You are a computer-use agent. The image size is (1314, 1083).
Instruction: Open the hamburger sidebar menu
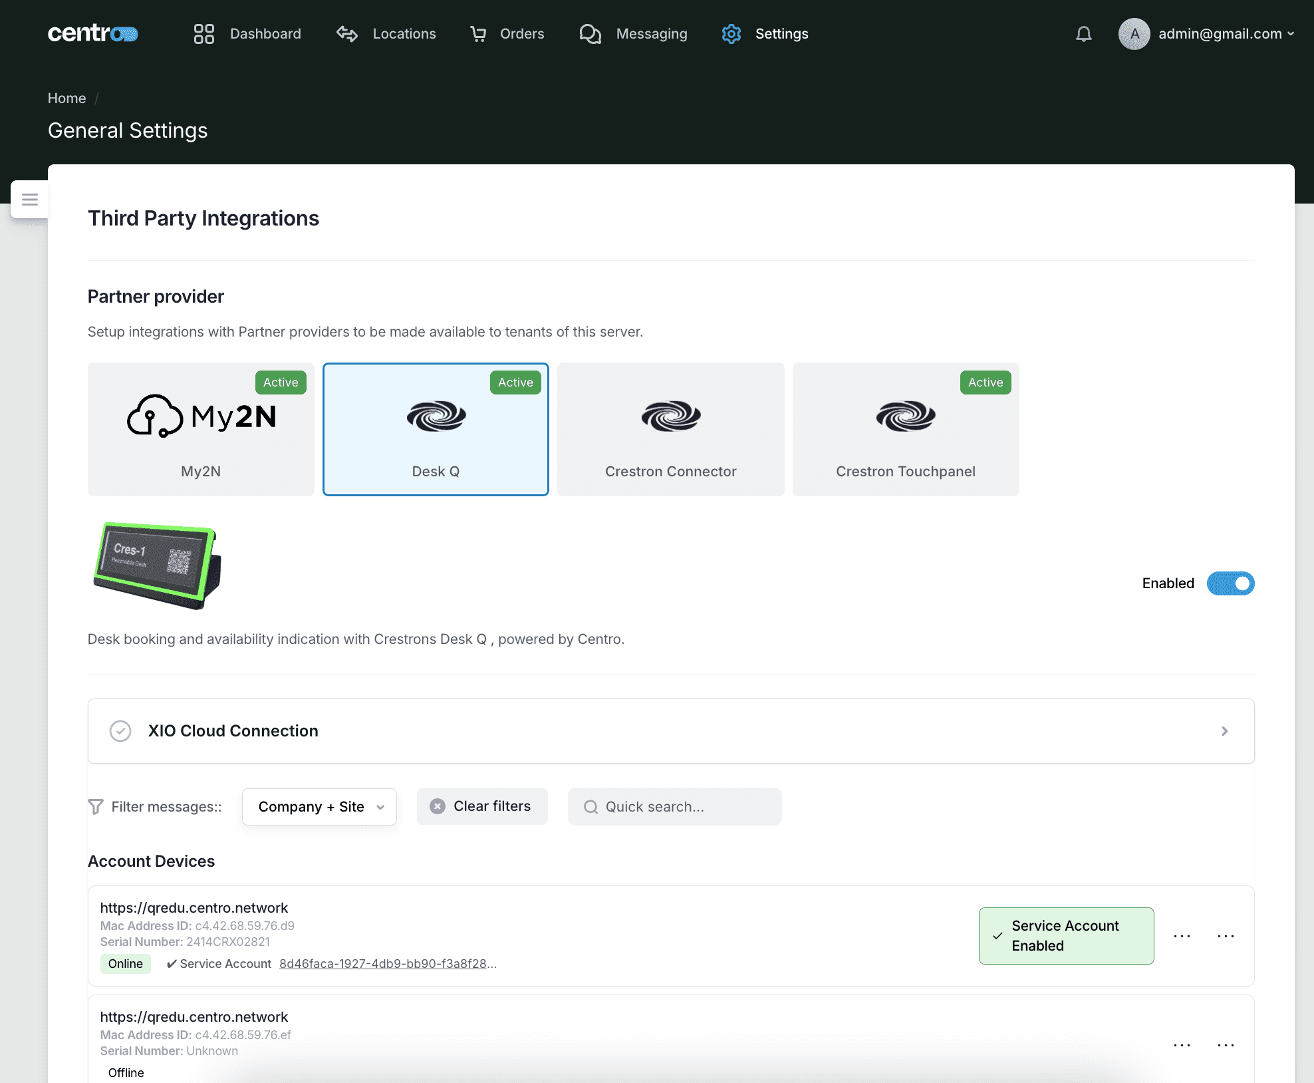[30, 200]
